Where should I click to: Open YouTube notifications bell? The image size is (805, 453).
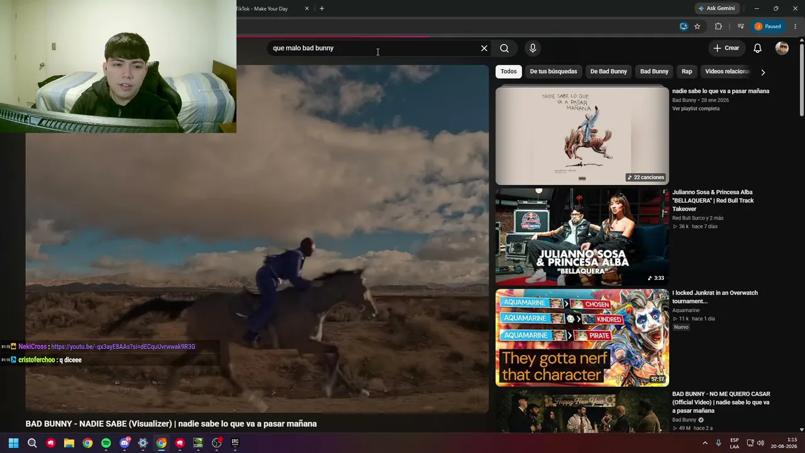[x=758, y=48]
